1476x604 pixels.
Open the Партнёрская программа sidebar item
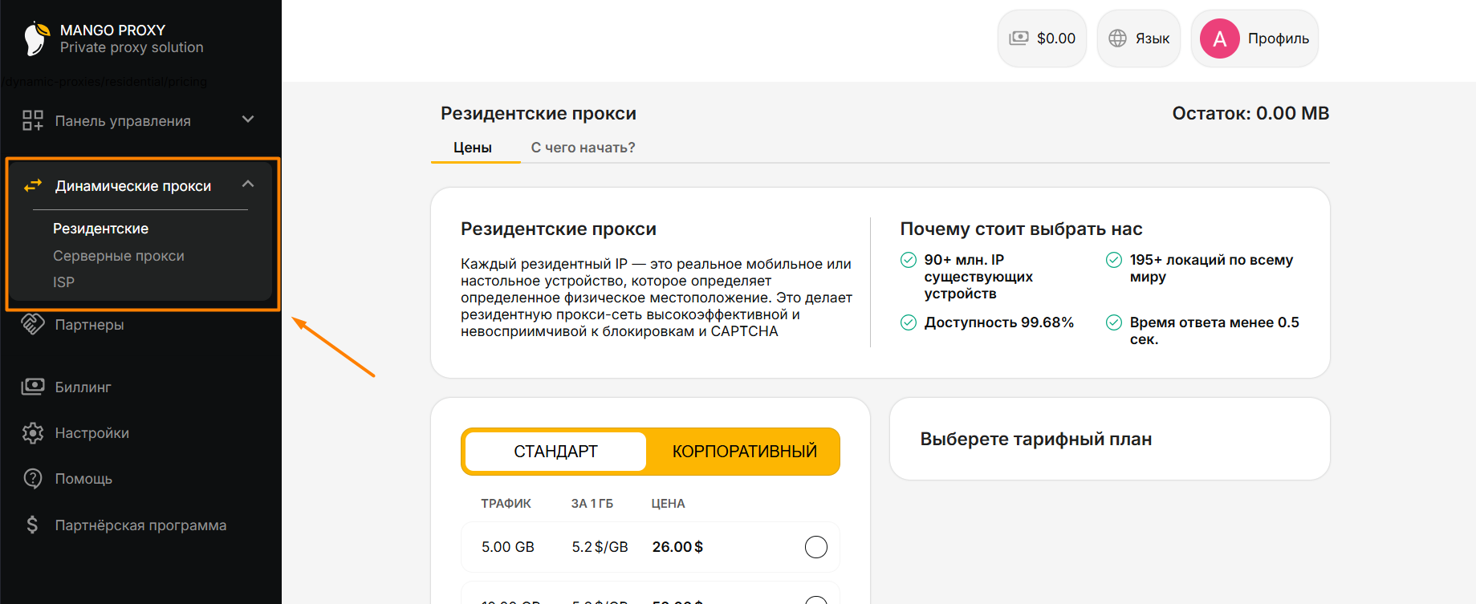[140, 525]
